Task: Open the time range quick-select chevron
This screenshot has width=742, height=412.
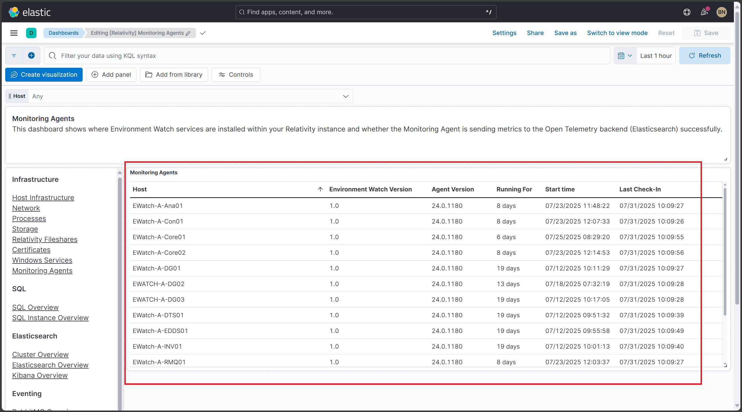Action: [x=629, y=55]
